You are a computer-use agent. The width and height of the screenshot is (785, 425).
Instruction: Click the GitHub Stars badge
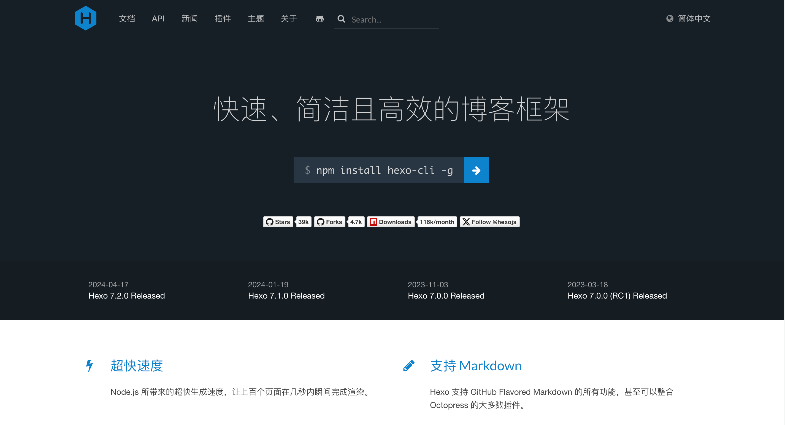coord(278,222)
